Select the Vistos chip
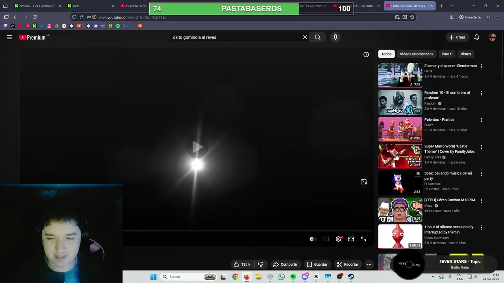504x283 pixels. click(466, 54)
